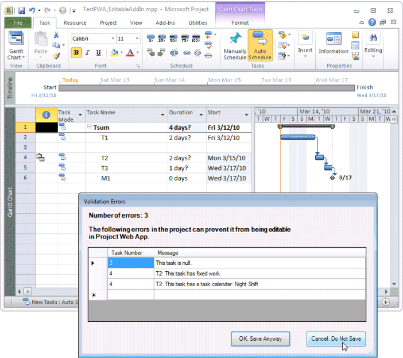
Task: Click Cancel: Do Not Save button
Action: point(336,338)
